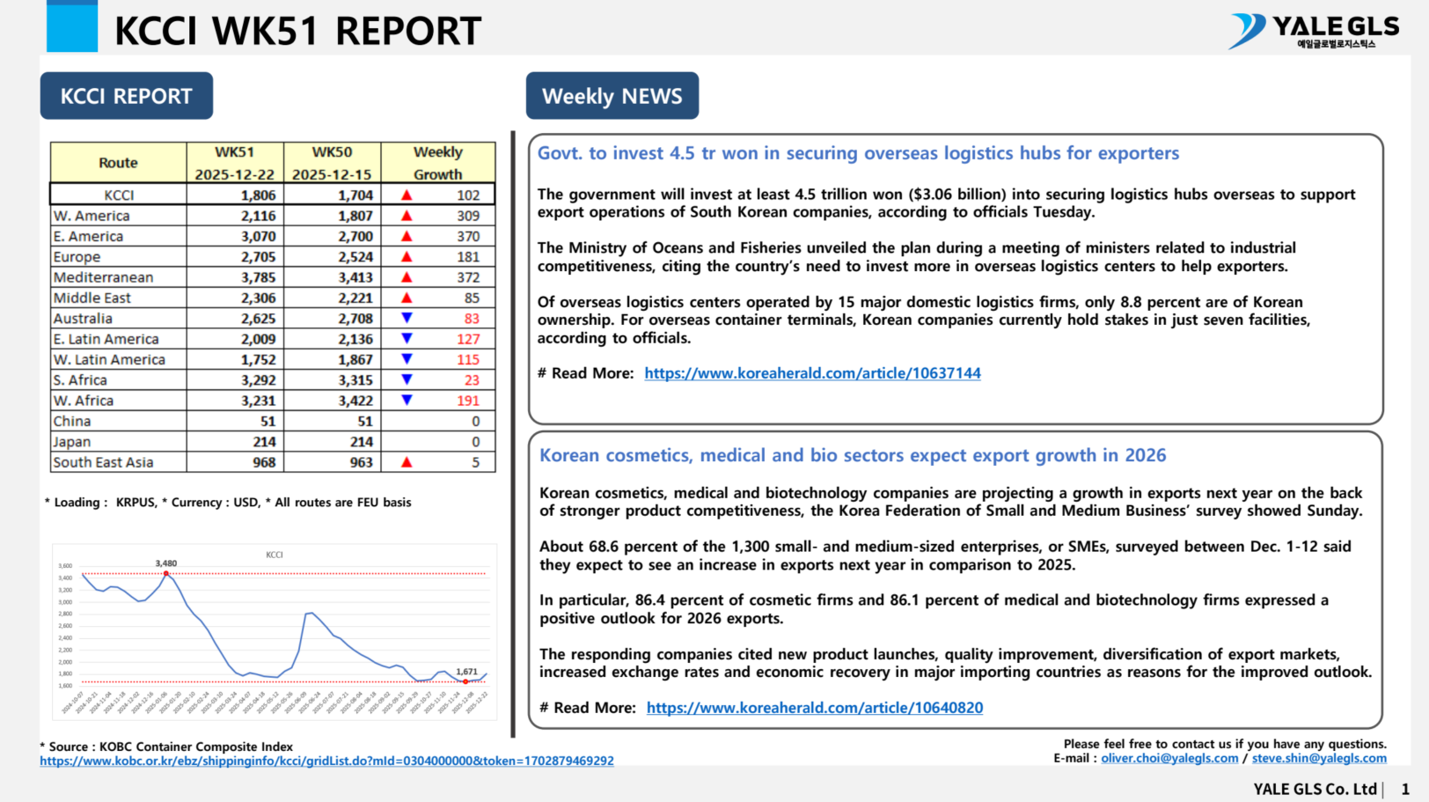Click the red up arrow for E. America
Screen dimensions: 1429x802
pyautogui.click(x=407, y=236)
